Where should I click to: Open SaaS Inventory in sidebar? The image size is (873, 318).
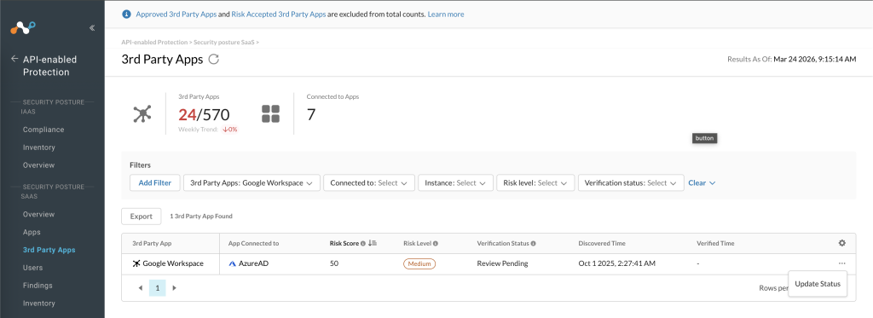point(39,304)
